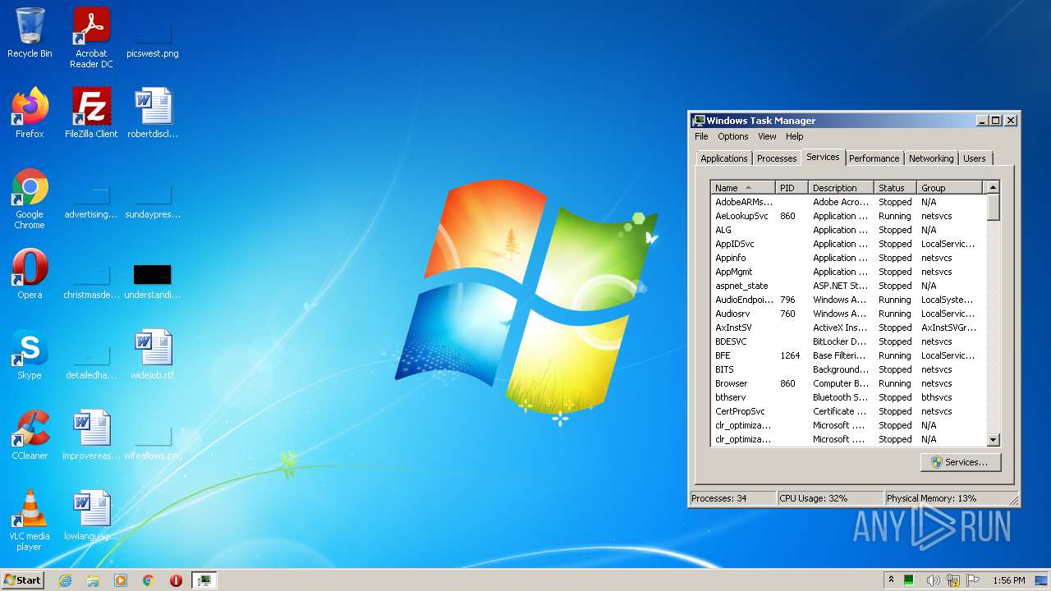Show hidden system tray icons arrow

[891, 580]
